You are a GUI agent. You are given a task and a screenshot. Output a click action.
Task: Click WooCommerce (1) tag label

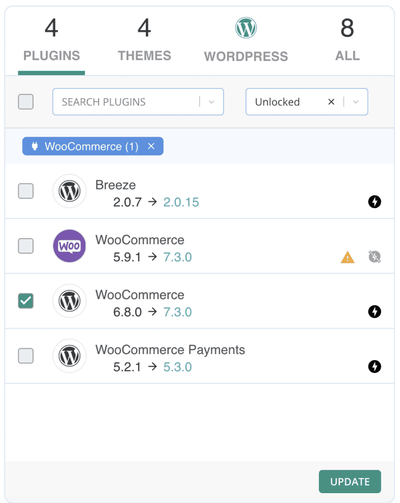click(x=91, y=146)
